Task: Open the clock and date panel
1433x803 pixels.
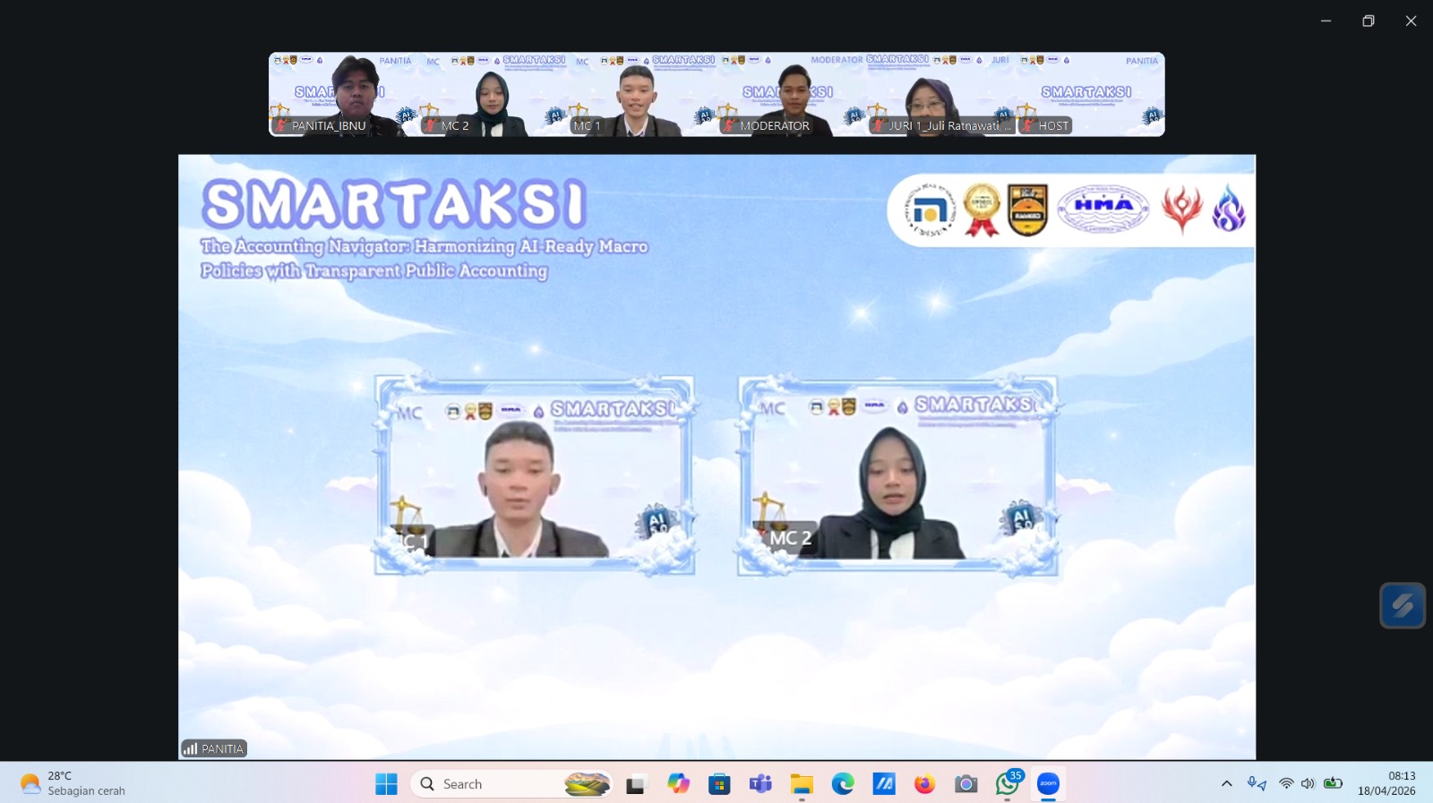Action: point(1386,783)
